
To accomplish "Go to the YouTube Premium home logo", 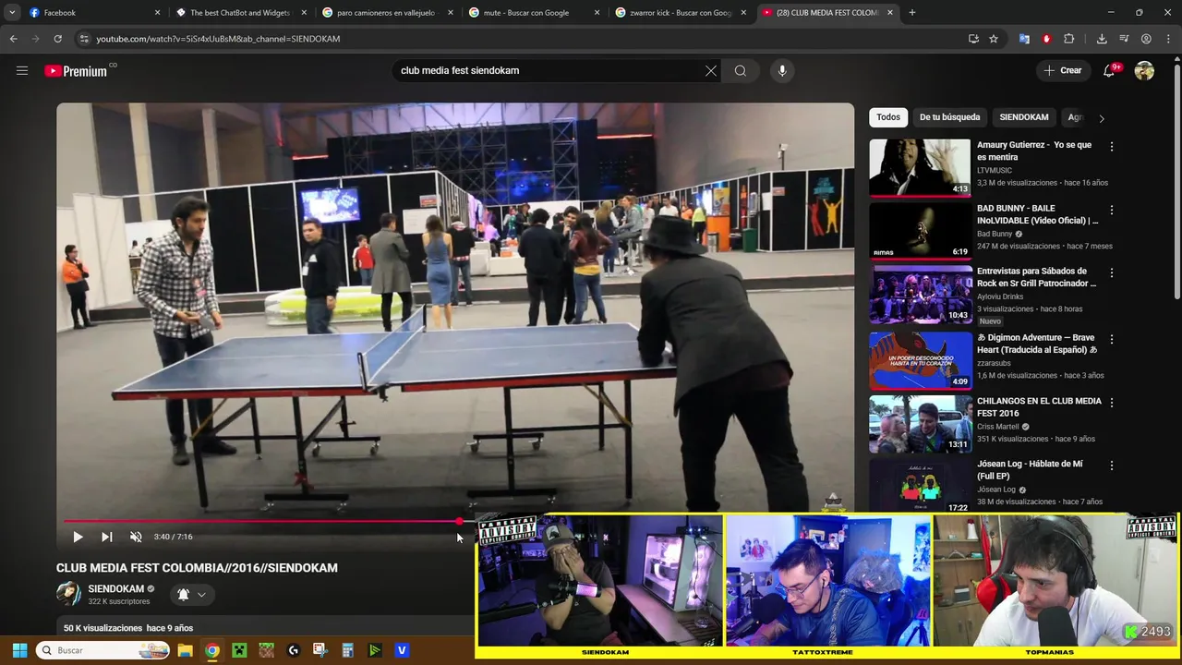I will [78, 71].
